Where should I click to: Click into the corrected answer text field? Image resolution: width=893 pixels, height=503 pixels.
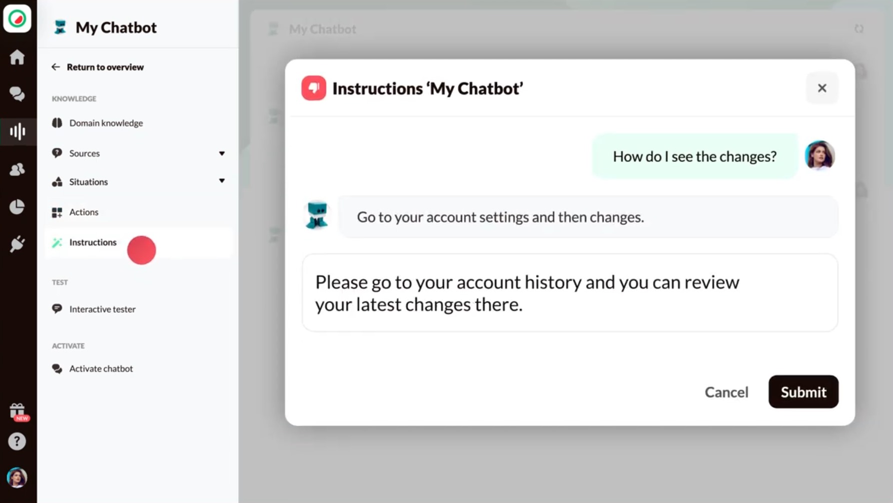570,293
